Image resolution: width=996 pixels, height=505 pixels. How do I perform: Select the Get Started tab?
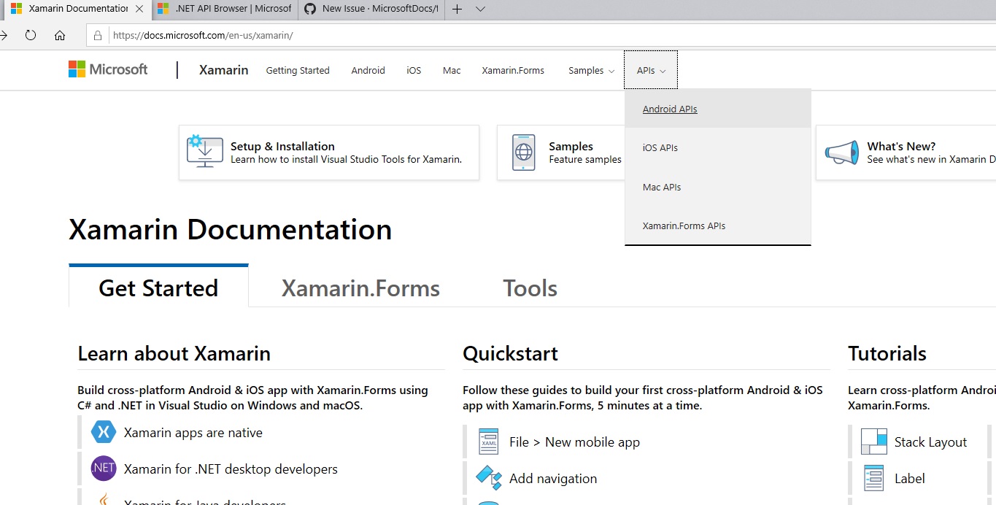click(158, 288)
